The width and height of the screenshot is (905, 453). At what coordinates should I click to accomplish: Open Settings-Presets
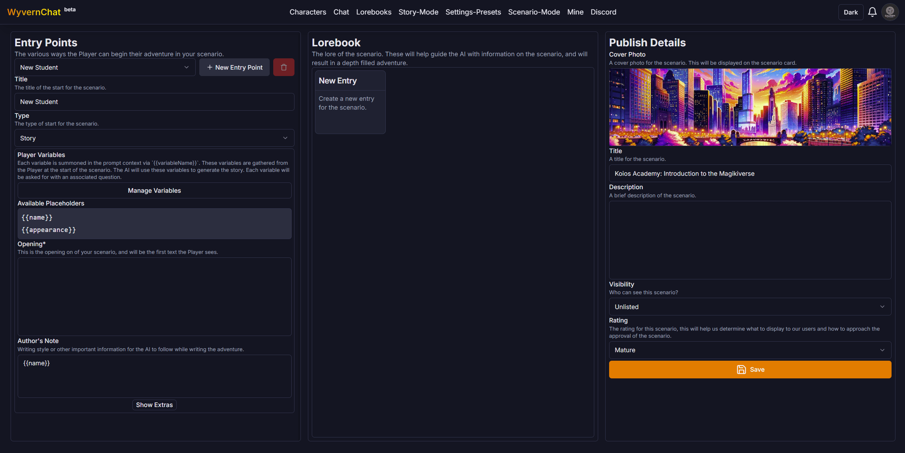(473, 12)
